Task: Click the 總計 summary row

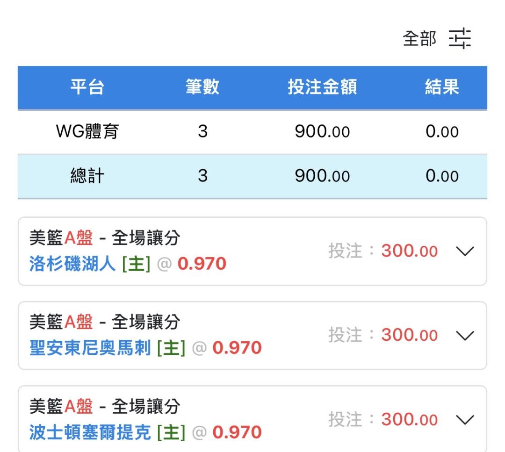Action: [87, 176]
